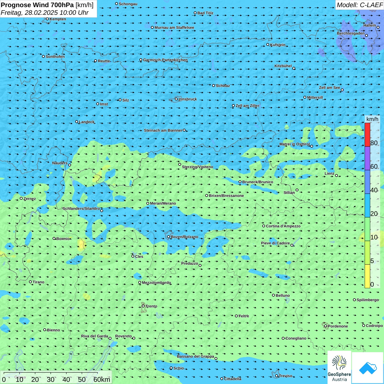The image size is (384, 384).
Task: Select the 'Riva del Garda' label
Action: click(x=95, y=336)
